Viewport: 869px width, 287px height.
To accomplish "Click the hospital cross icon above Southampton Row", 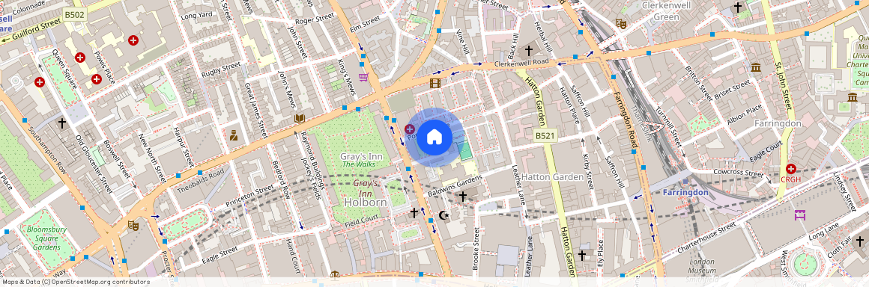I will pyautogui.click(x=40, y=82).
